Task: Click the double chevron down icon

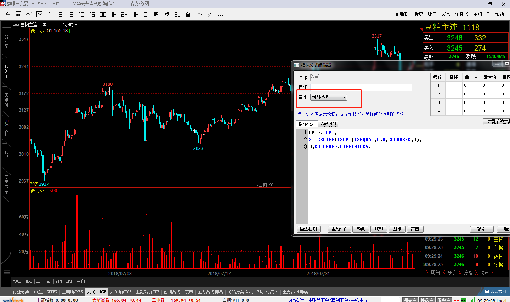Action: point(199,15)
